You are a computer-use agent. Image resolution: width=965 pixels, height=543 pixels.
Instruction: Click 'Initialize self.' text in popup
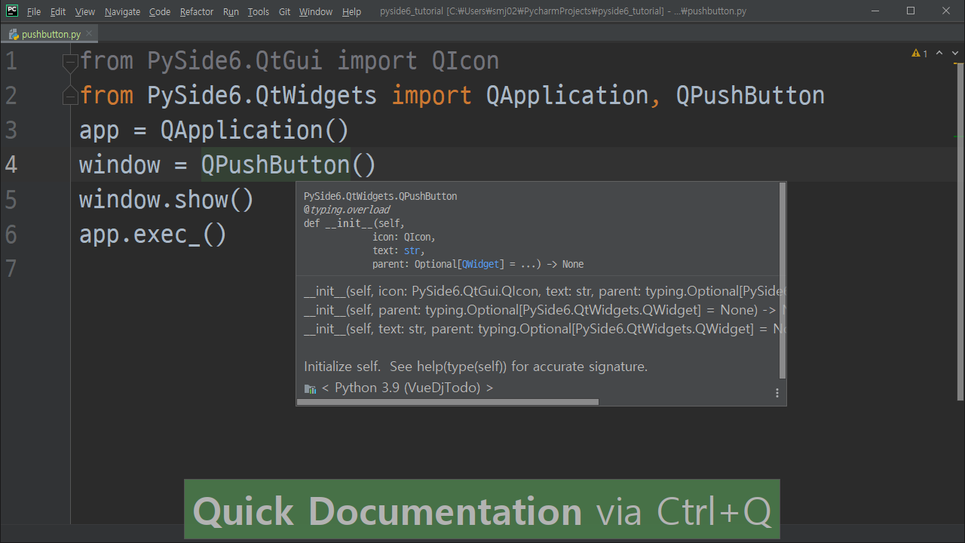pos(342,367)
